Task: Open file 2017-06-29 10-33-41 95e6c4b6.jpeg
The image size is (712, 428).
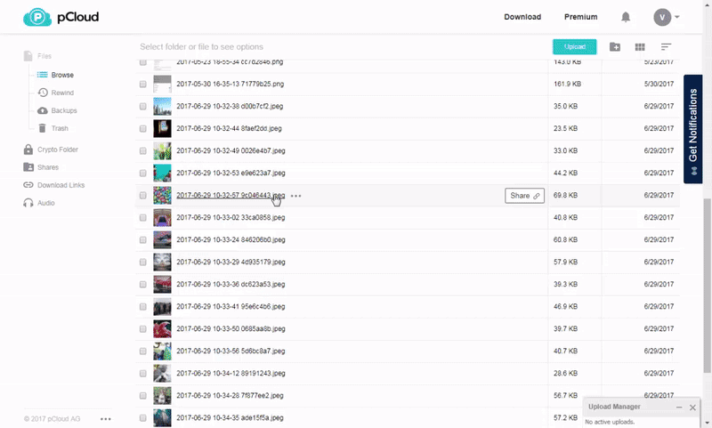Action: (x=231, y=306)
